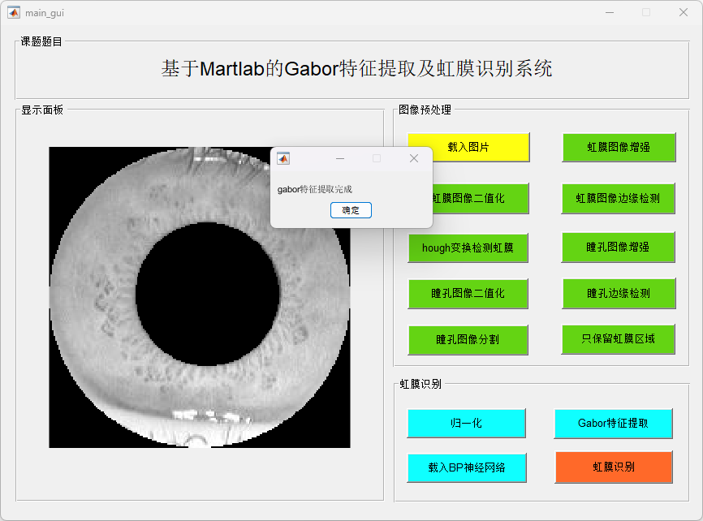Viewport: 703px width, 521px height.
Task: Click the MATLAB icon in the main_gui title bar
Action: pyautogui.click(x=14, y=12)
